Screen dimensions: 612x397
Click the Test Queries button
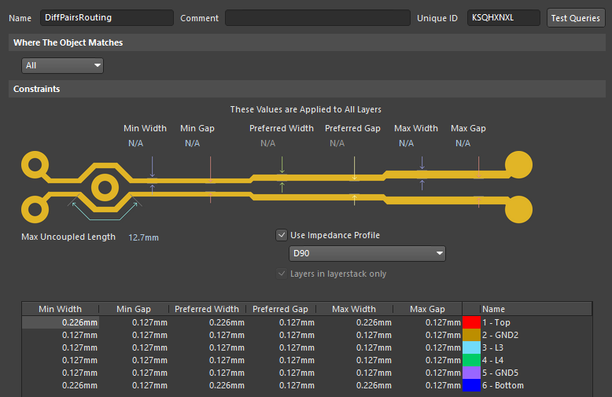coord(576,18)
